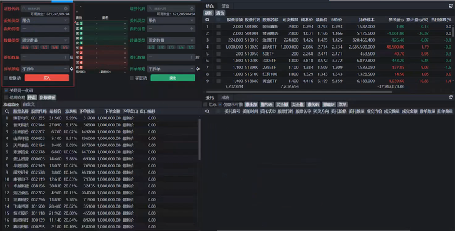Enable 关联同一代码 checkbox
The width and height of the screenshot is (455, 231).
click(x=6, y=90)
